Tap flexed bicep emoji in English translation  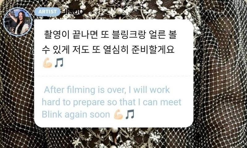tap(118, 114)
